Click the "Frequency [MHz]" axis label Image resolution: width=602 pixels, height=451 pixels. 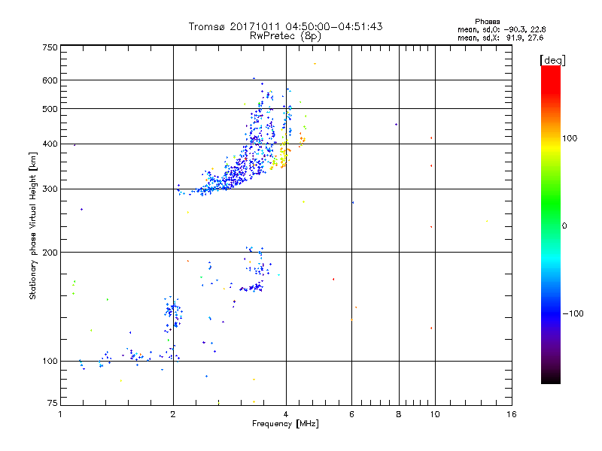click(x=285, y=424)
